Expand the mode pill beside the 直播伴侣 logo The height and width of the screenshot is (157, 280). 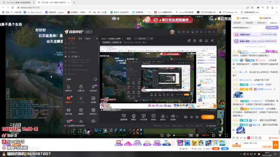pos(89,32)
